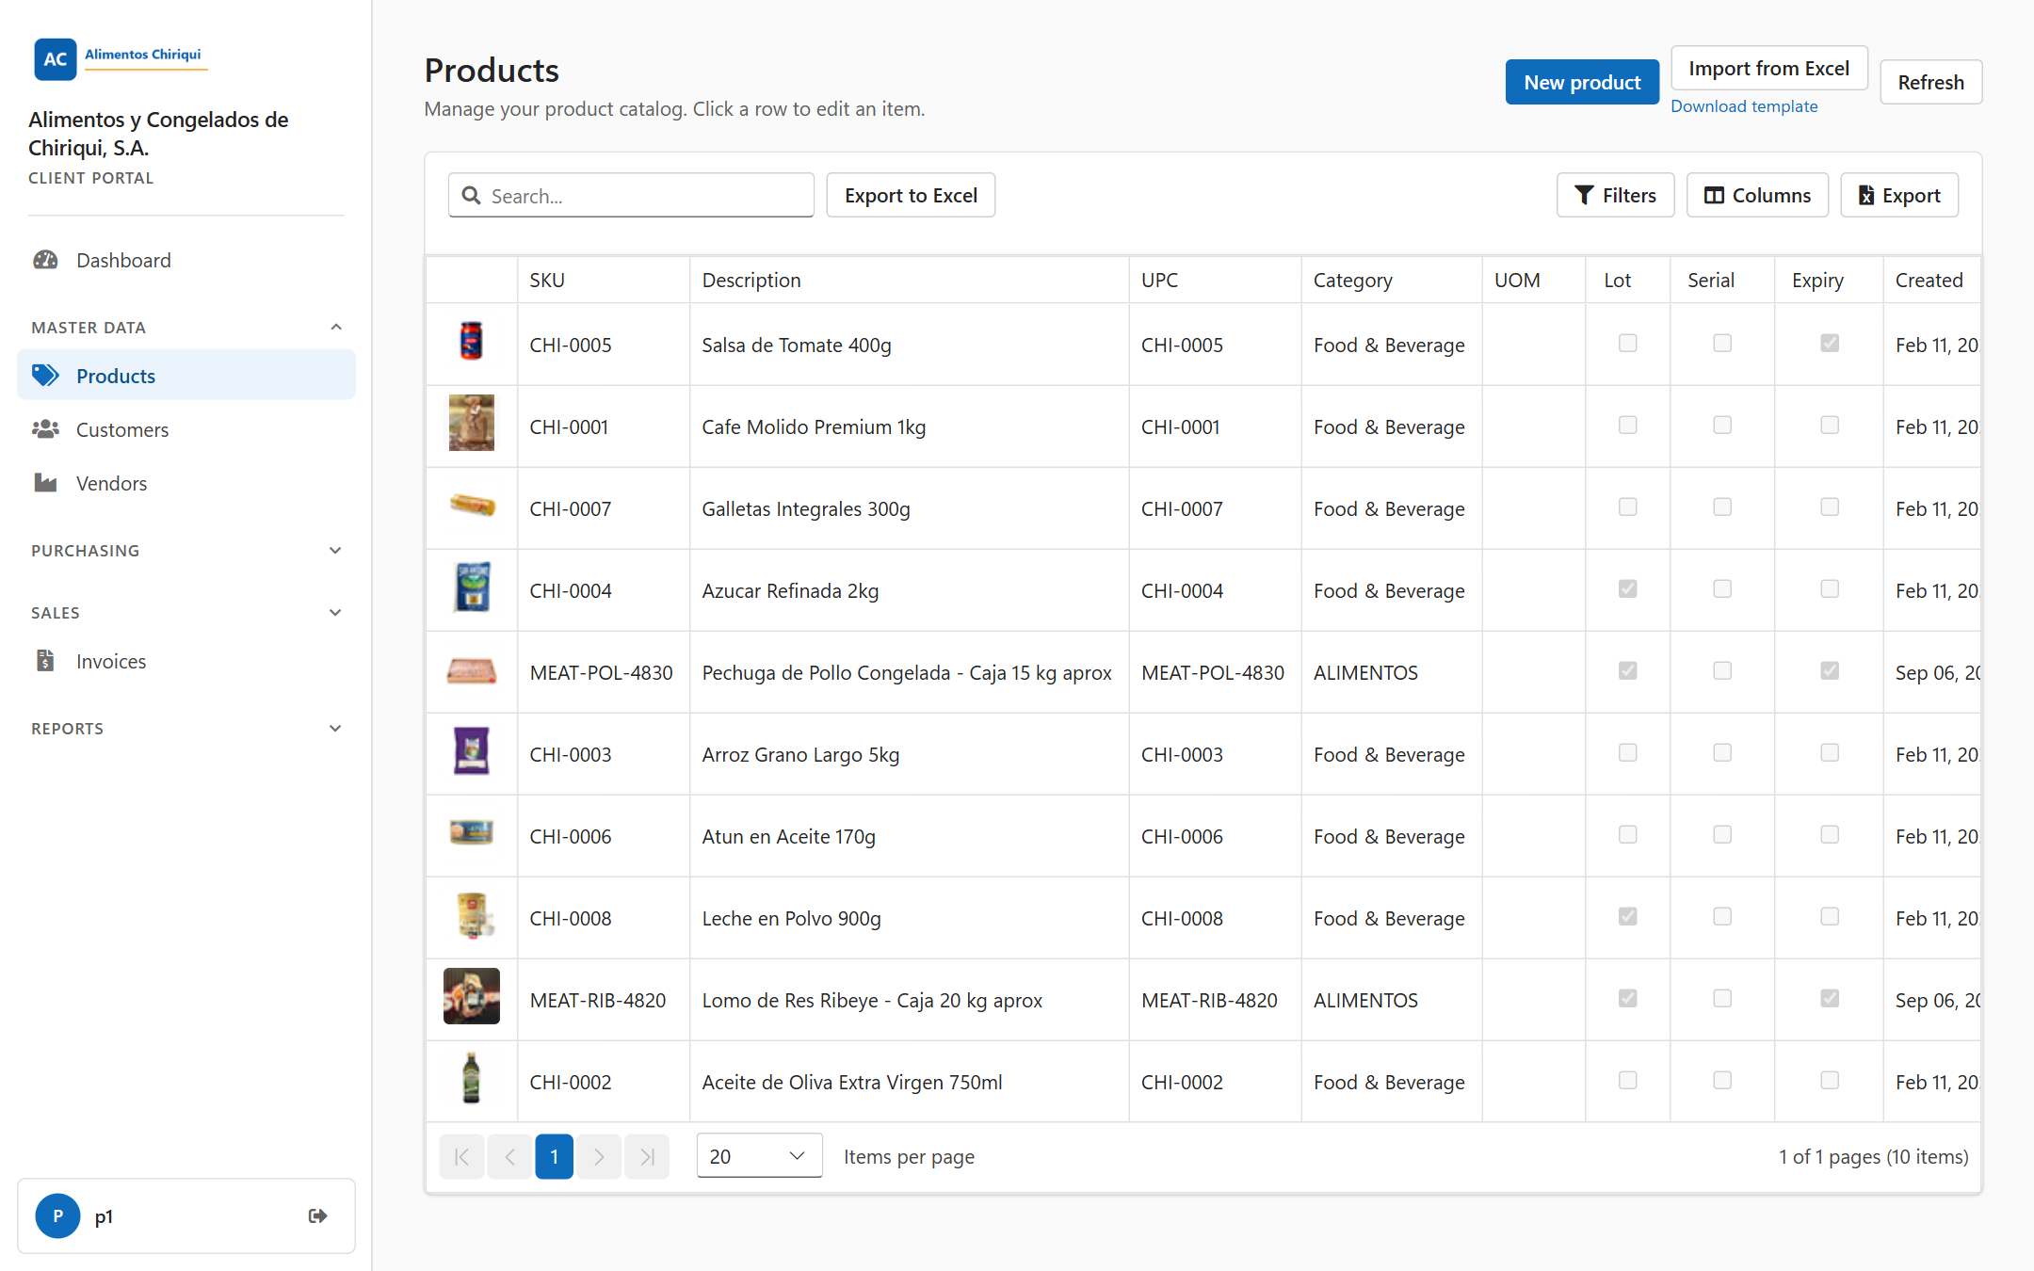
Task: Toggle Lot checkbox for Leche en Polvo
Action: point(1627,916)
